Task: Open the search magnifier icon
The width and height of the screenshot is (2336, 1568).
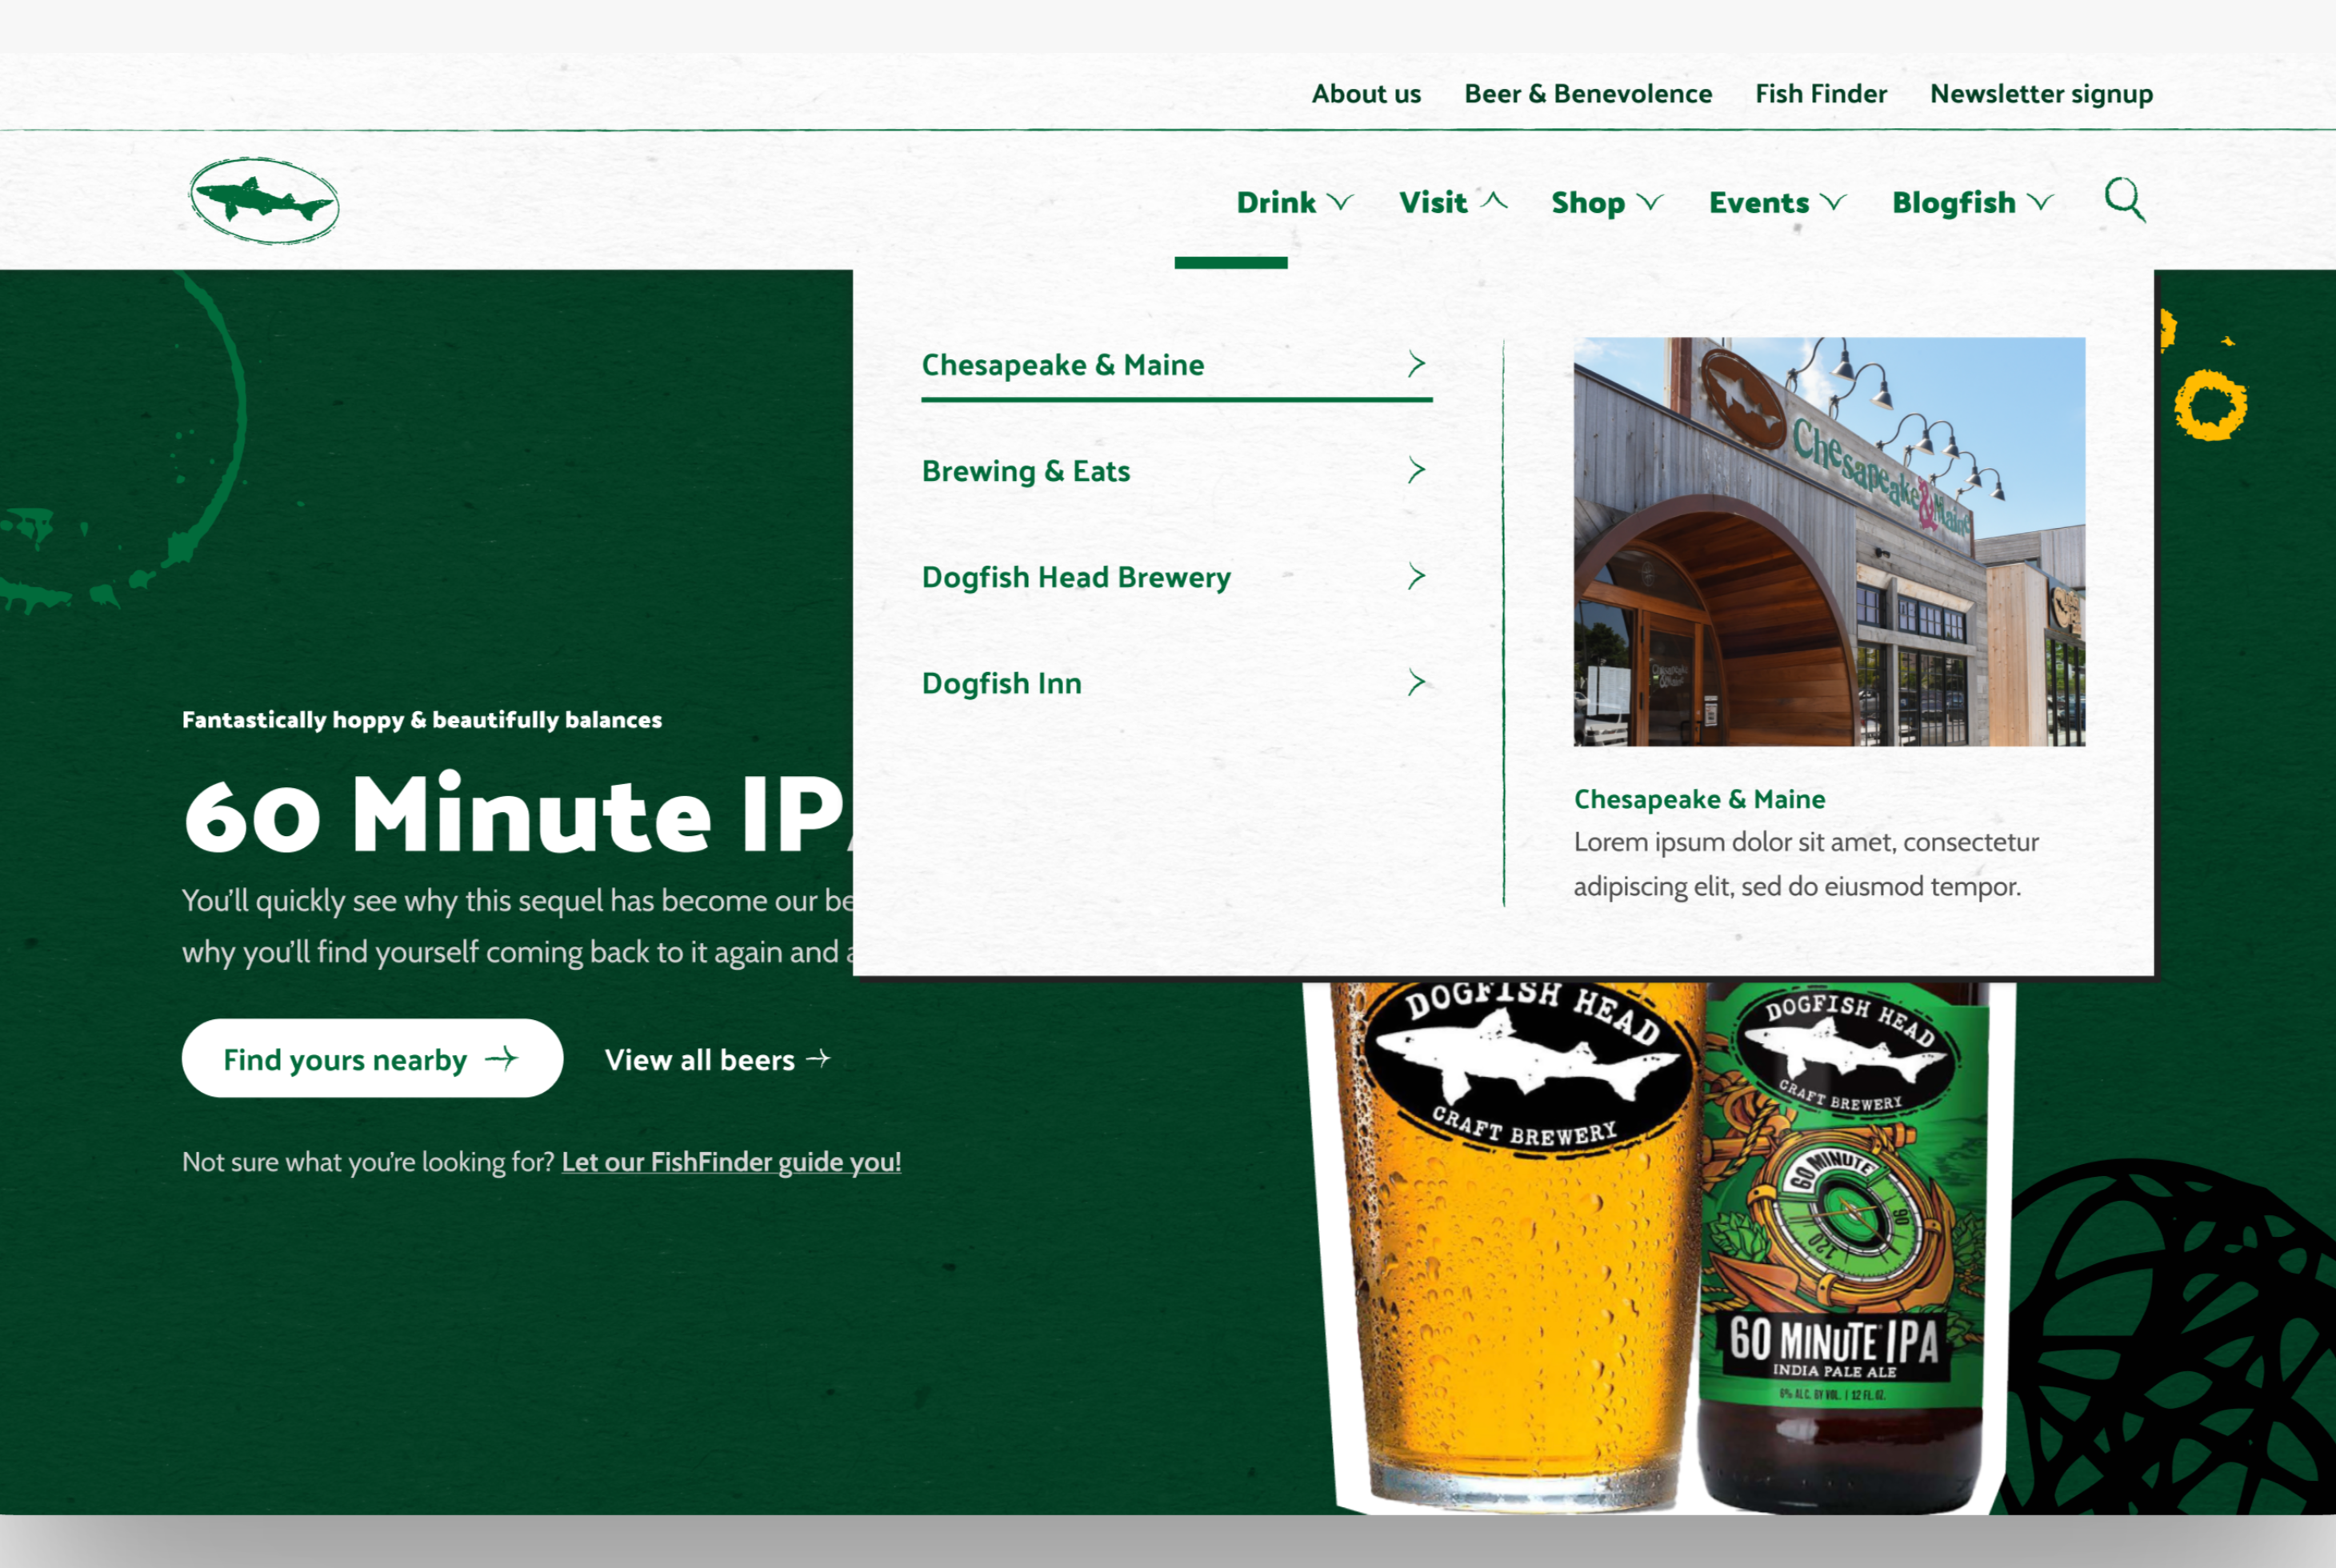Action: pyautogui.click(x=2122, y=200)
